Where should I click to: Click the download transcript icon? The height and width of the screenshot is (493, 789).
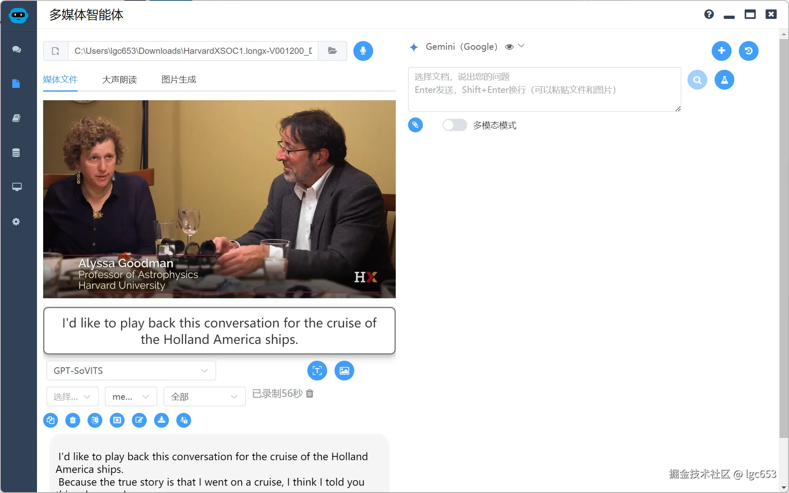pyautogui.click(x=161, y=420)
